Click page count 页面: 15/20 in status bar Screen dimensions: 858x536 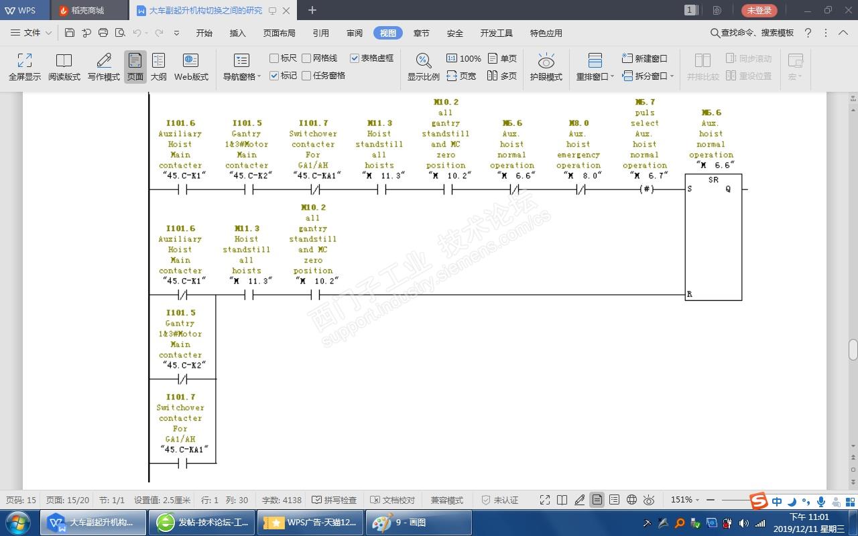(x=67, y=500)
